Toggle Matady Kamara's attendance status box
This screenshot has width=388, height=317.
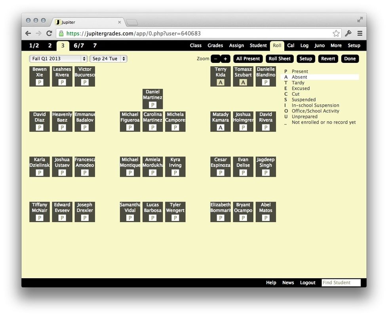click(221, 127)
